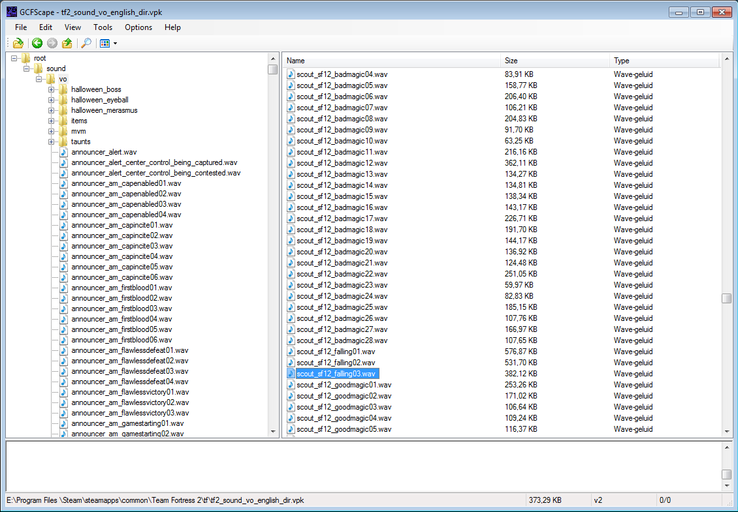Viewport: 738px width, 512px height.
Task: Click the vpk file path in status bar
Action: [x=155, y=500]
